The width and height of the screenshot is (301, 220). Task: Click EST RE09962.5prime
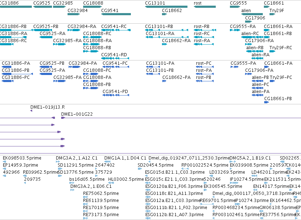click(25, 176)
